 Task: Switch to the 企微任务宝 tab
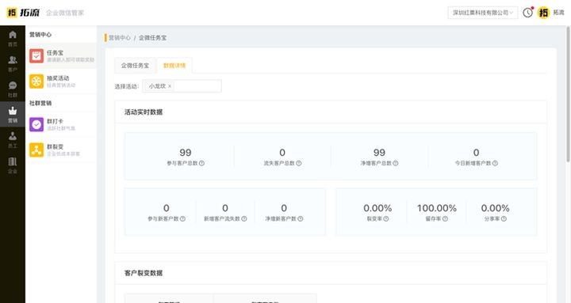(135, 66)
